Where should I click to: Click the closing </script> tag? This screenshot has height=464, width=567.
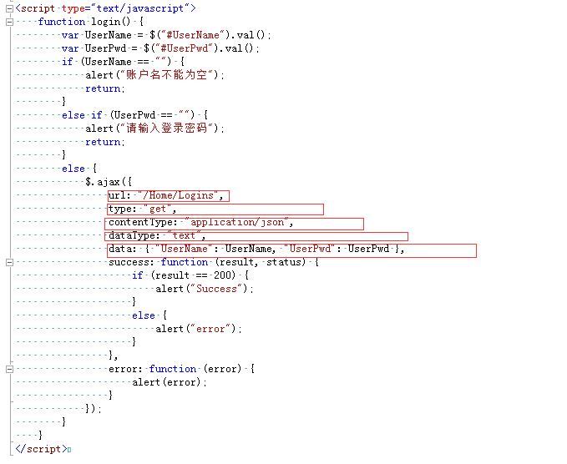point(41,449)
